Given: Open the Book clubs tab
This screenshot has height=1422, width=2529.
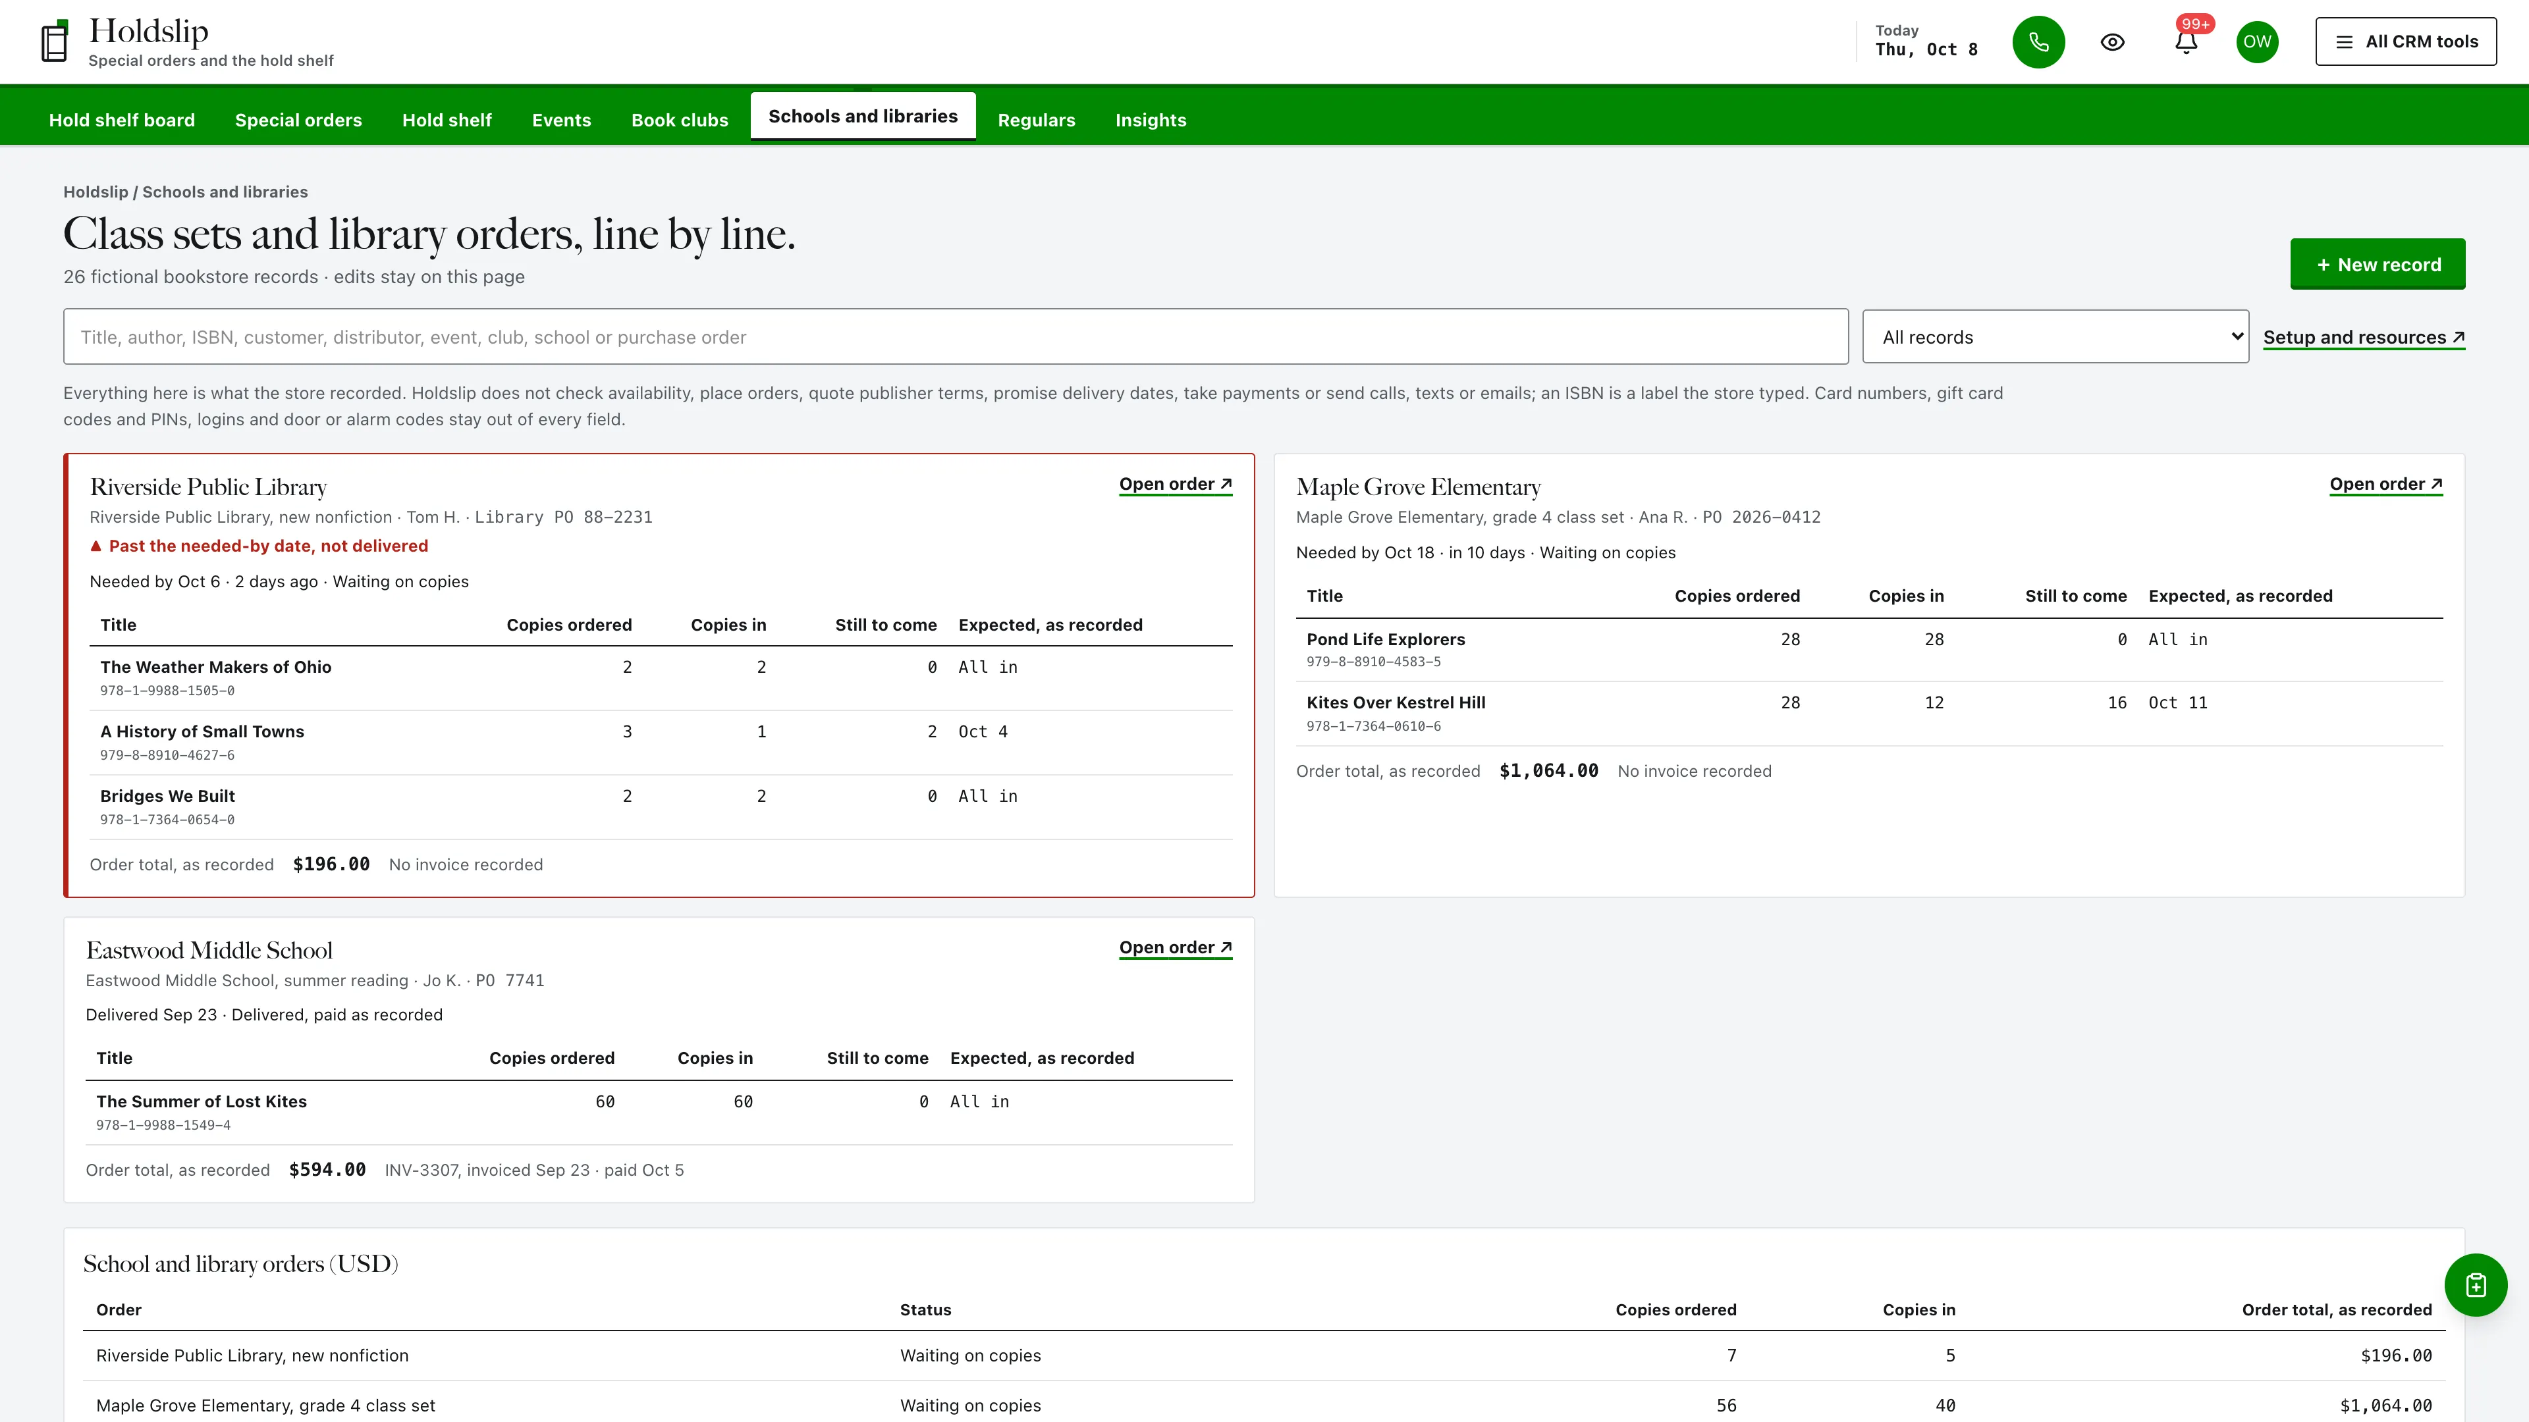Looking at the screenshot, I should pos(680,120).
